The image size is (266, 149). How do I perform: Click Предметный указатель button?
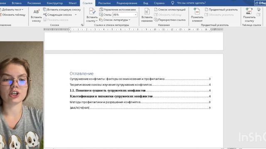pos(221,10)
